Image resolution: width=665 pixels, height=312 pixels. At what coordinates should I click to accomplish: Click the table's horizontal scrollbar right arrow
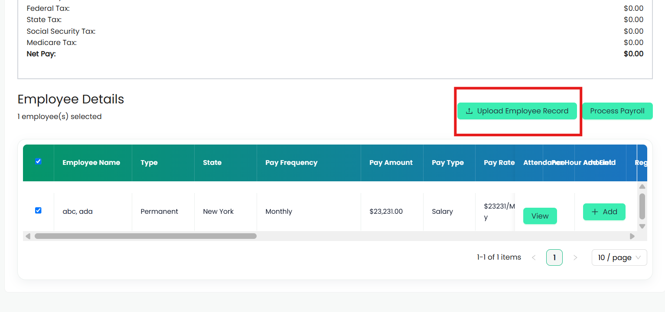632,236
